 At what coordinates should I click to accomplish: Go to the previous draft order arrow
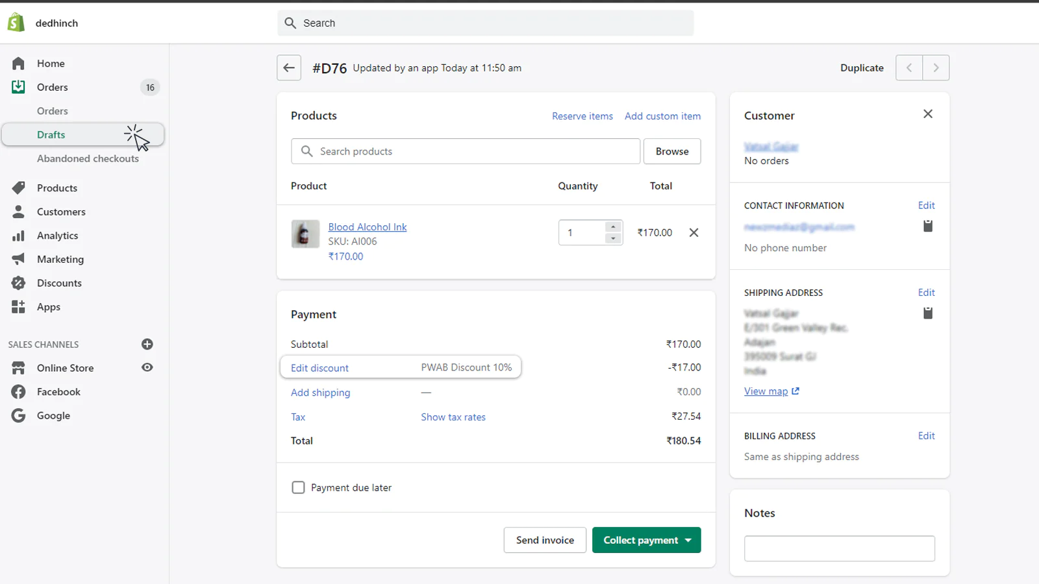click(x=909, y=67)
